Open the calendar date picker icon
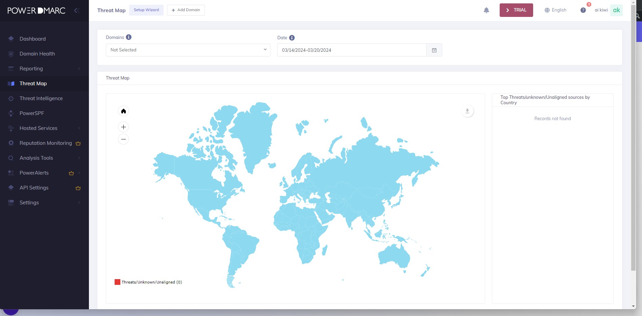Screen dimensions: 642x316 click(x=434, y=50)
